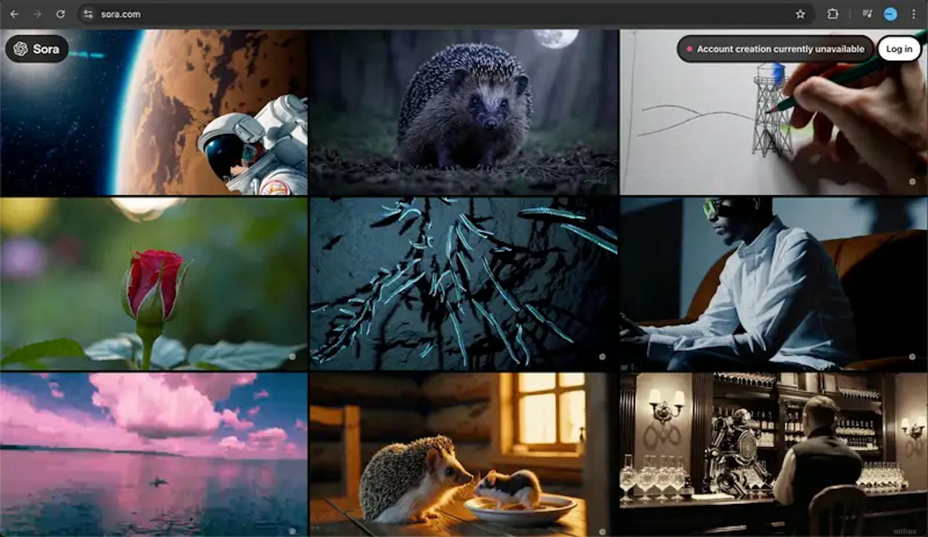The width and height of the screenshot is (928, 537).
Task: Click the Log in button
Action: [899, 48]
